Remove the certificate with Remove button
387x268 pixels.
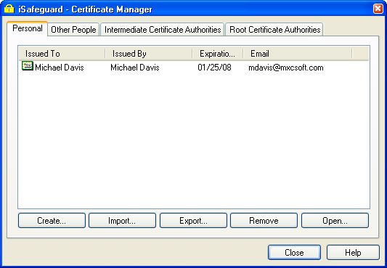point(264,221)
